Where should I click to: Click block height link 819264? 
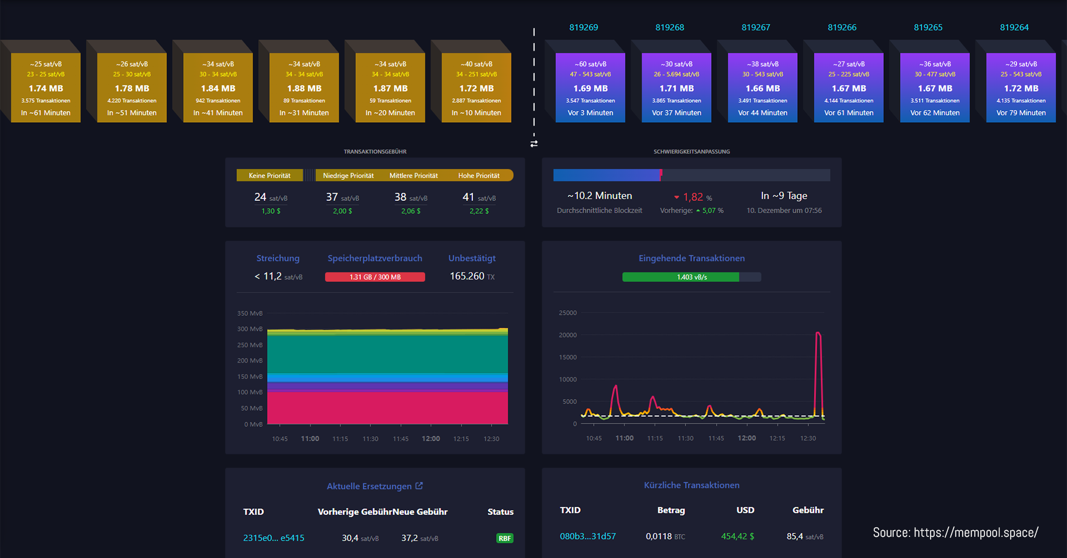pos(1014,27)
